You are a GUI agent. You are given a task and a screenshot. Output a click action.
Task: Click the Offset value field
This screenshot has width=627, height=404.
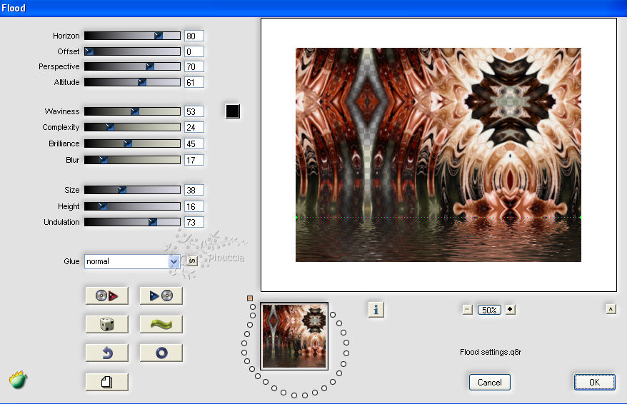point(194,51)
